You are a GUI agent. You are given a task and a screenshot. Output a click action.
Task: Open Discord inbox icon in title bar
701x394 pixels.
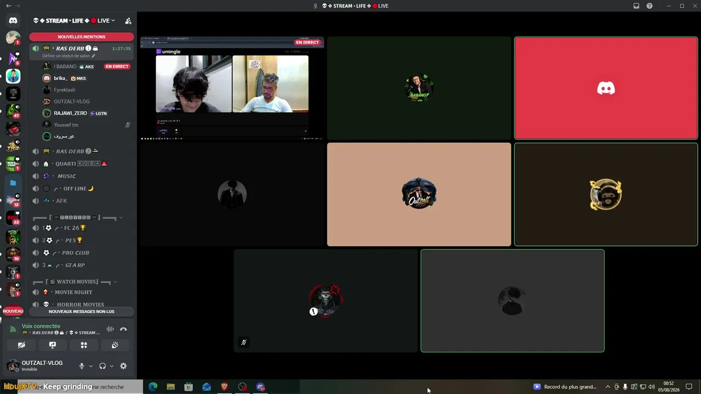636,6
